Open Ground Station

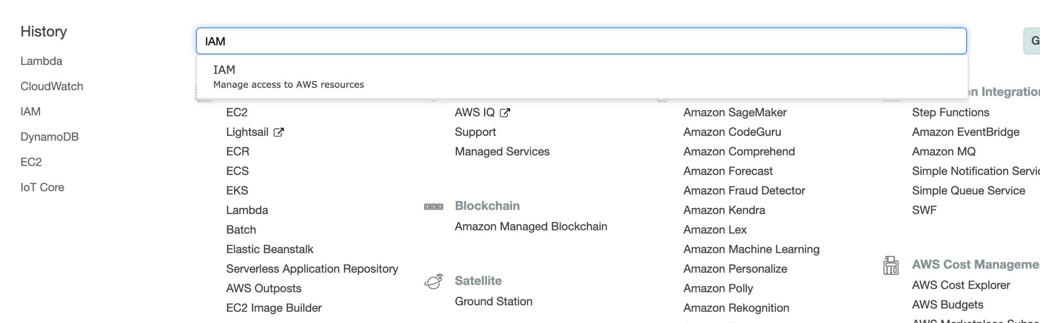(494, 302)
